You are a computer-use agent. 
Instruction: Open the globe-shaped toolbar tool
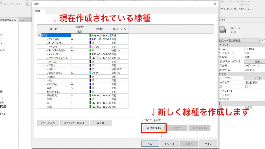pyautogui.click(x=27, y=4)
